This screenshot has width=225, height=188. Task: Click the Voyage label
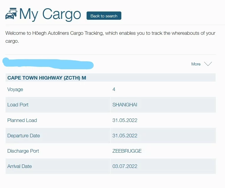[x=15, y=89]
